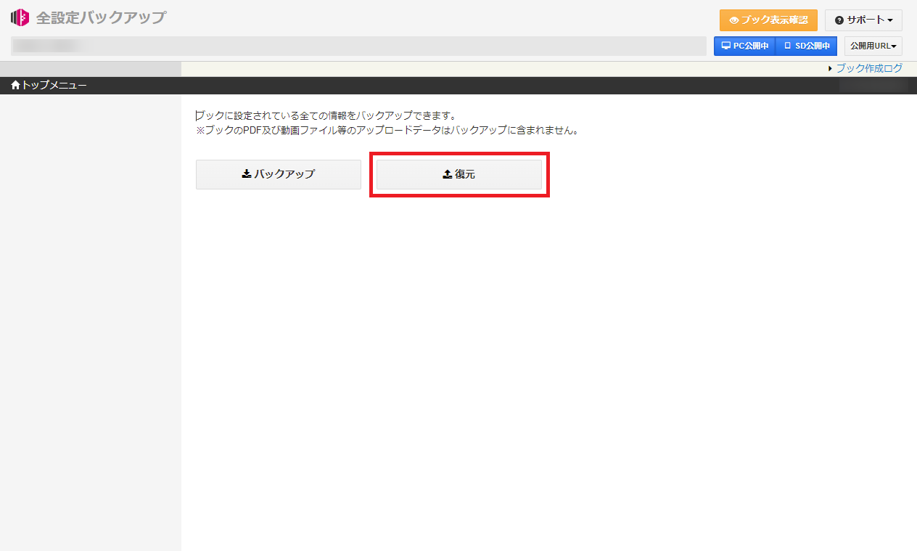Toggle the PC公開中 publishing status
Viewport: 917px width, 551px height.
pyautogui.click(x=744, y=45)
